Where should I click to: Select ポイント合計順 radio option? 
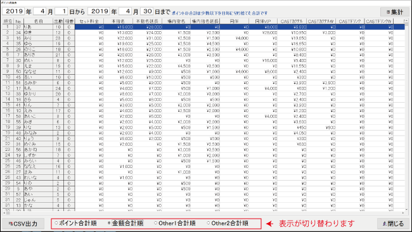tap(75, 223)
